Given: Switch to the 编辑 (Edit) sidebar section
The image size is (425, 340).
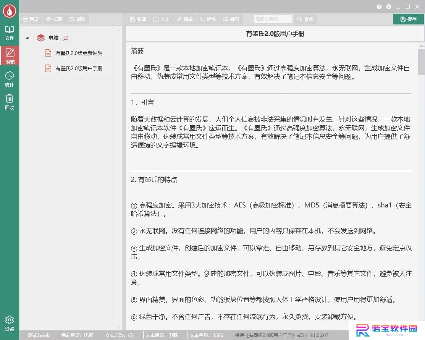Looking at the screenshot, I should (10, 55).
